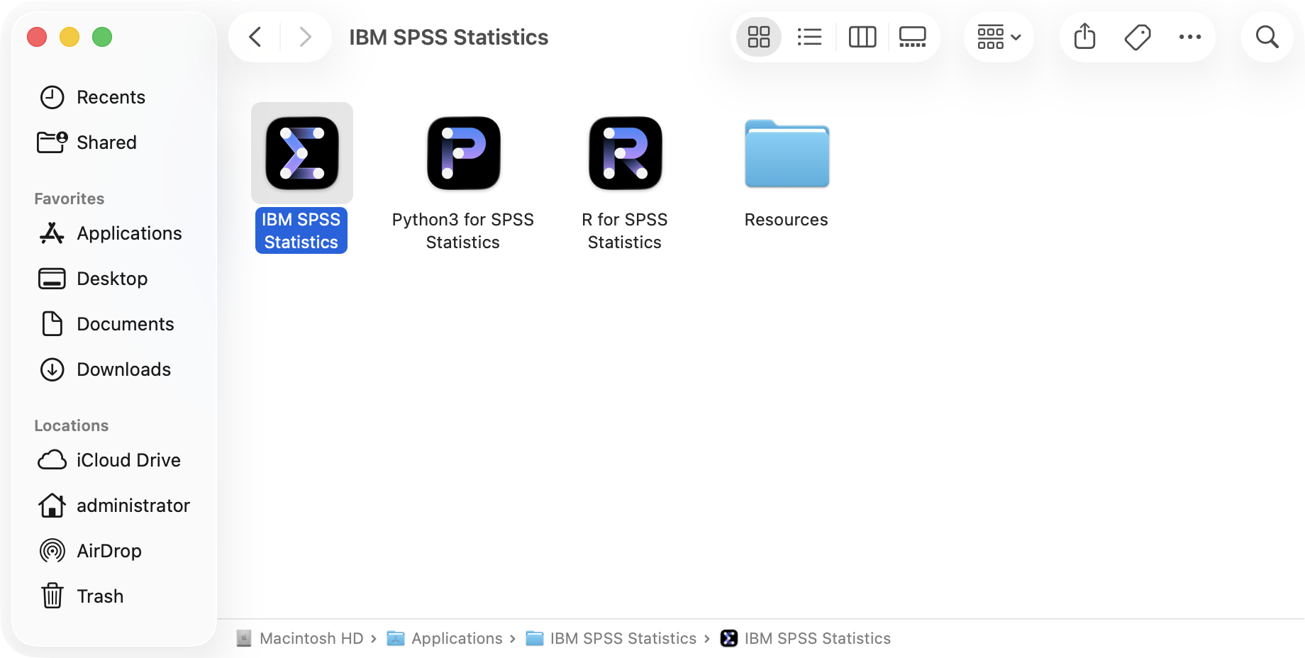
Task: Switch to column view
Action: [x=862, y=37]
